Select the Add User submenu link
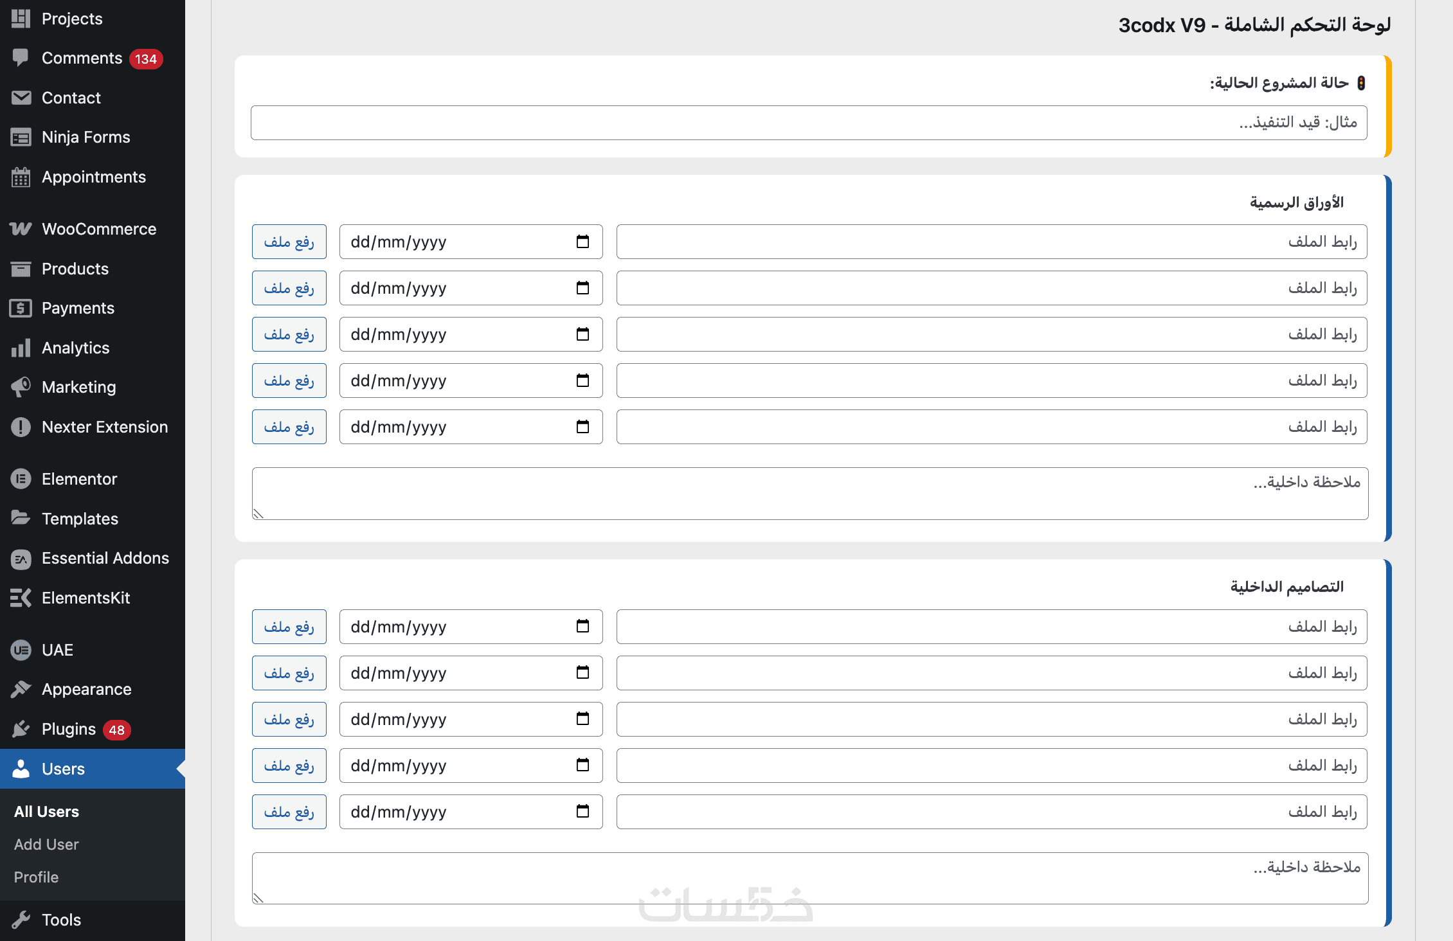The width and height of the screenshot is (1453, 941). [46, 845]
